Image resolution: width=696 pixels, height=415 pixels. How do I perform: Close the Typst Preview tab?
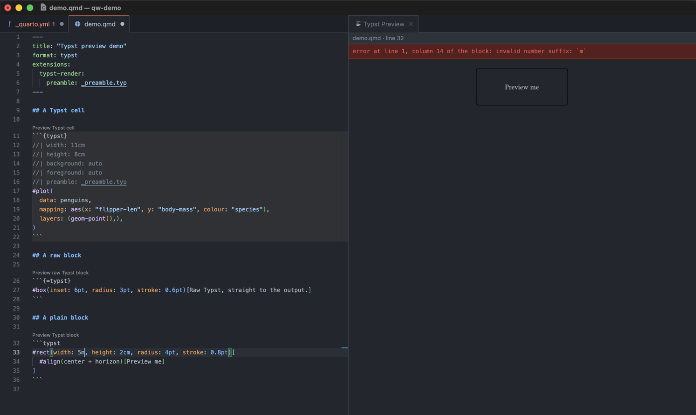(411, 24)
